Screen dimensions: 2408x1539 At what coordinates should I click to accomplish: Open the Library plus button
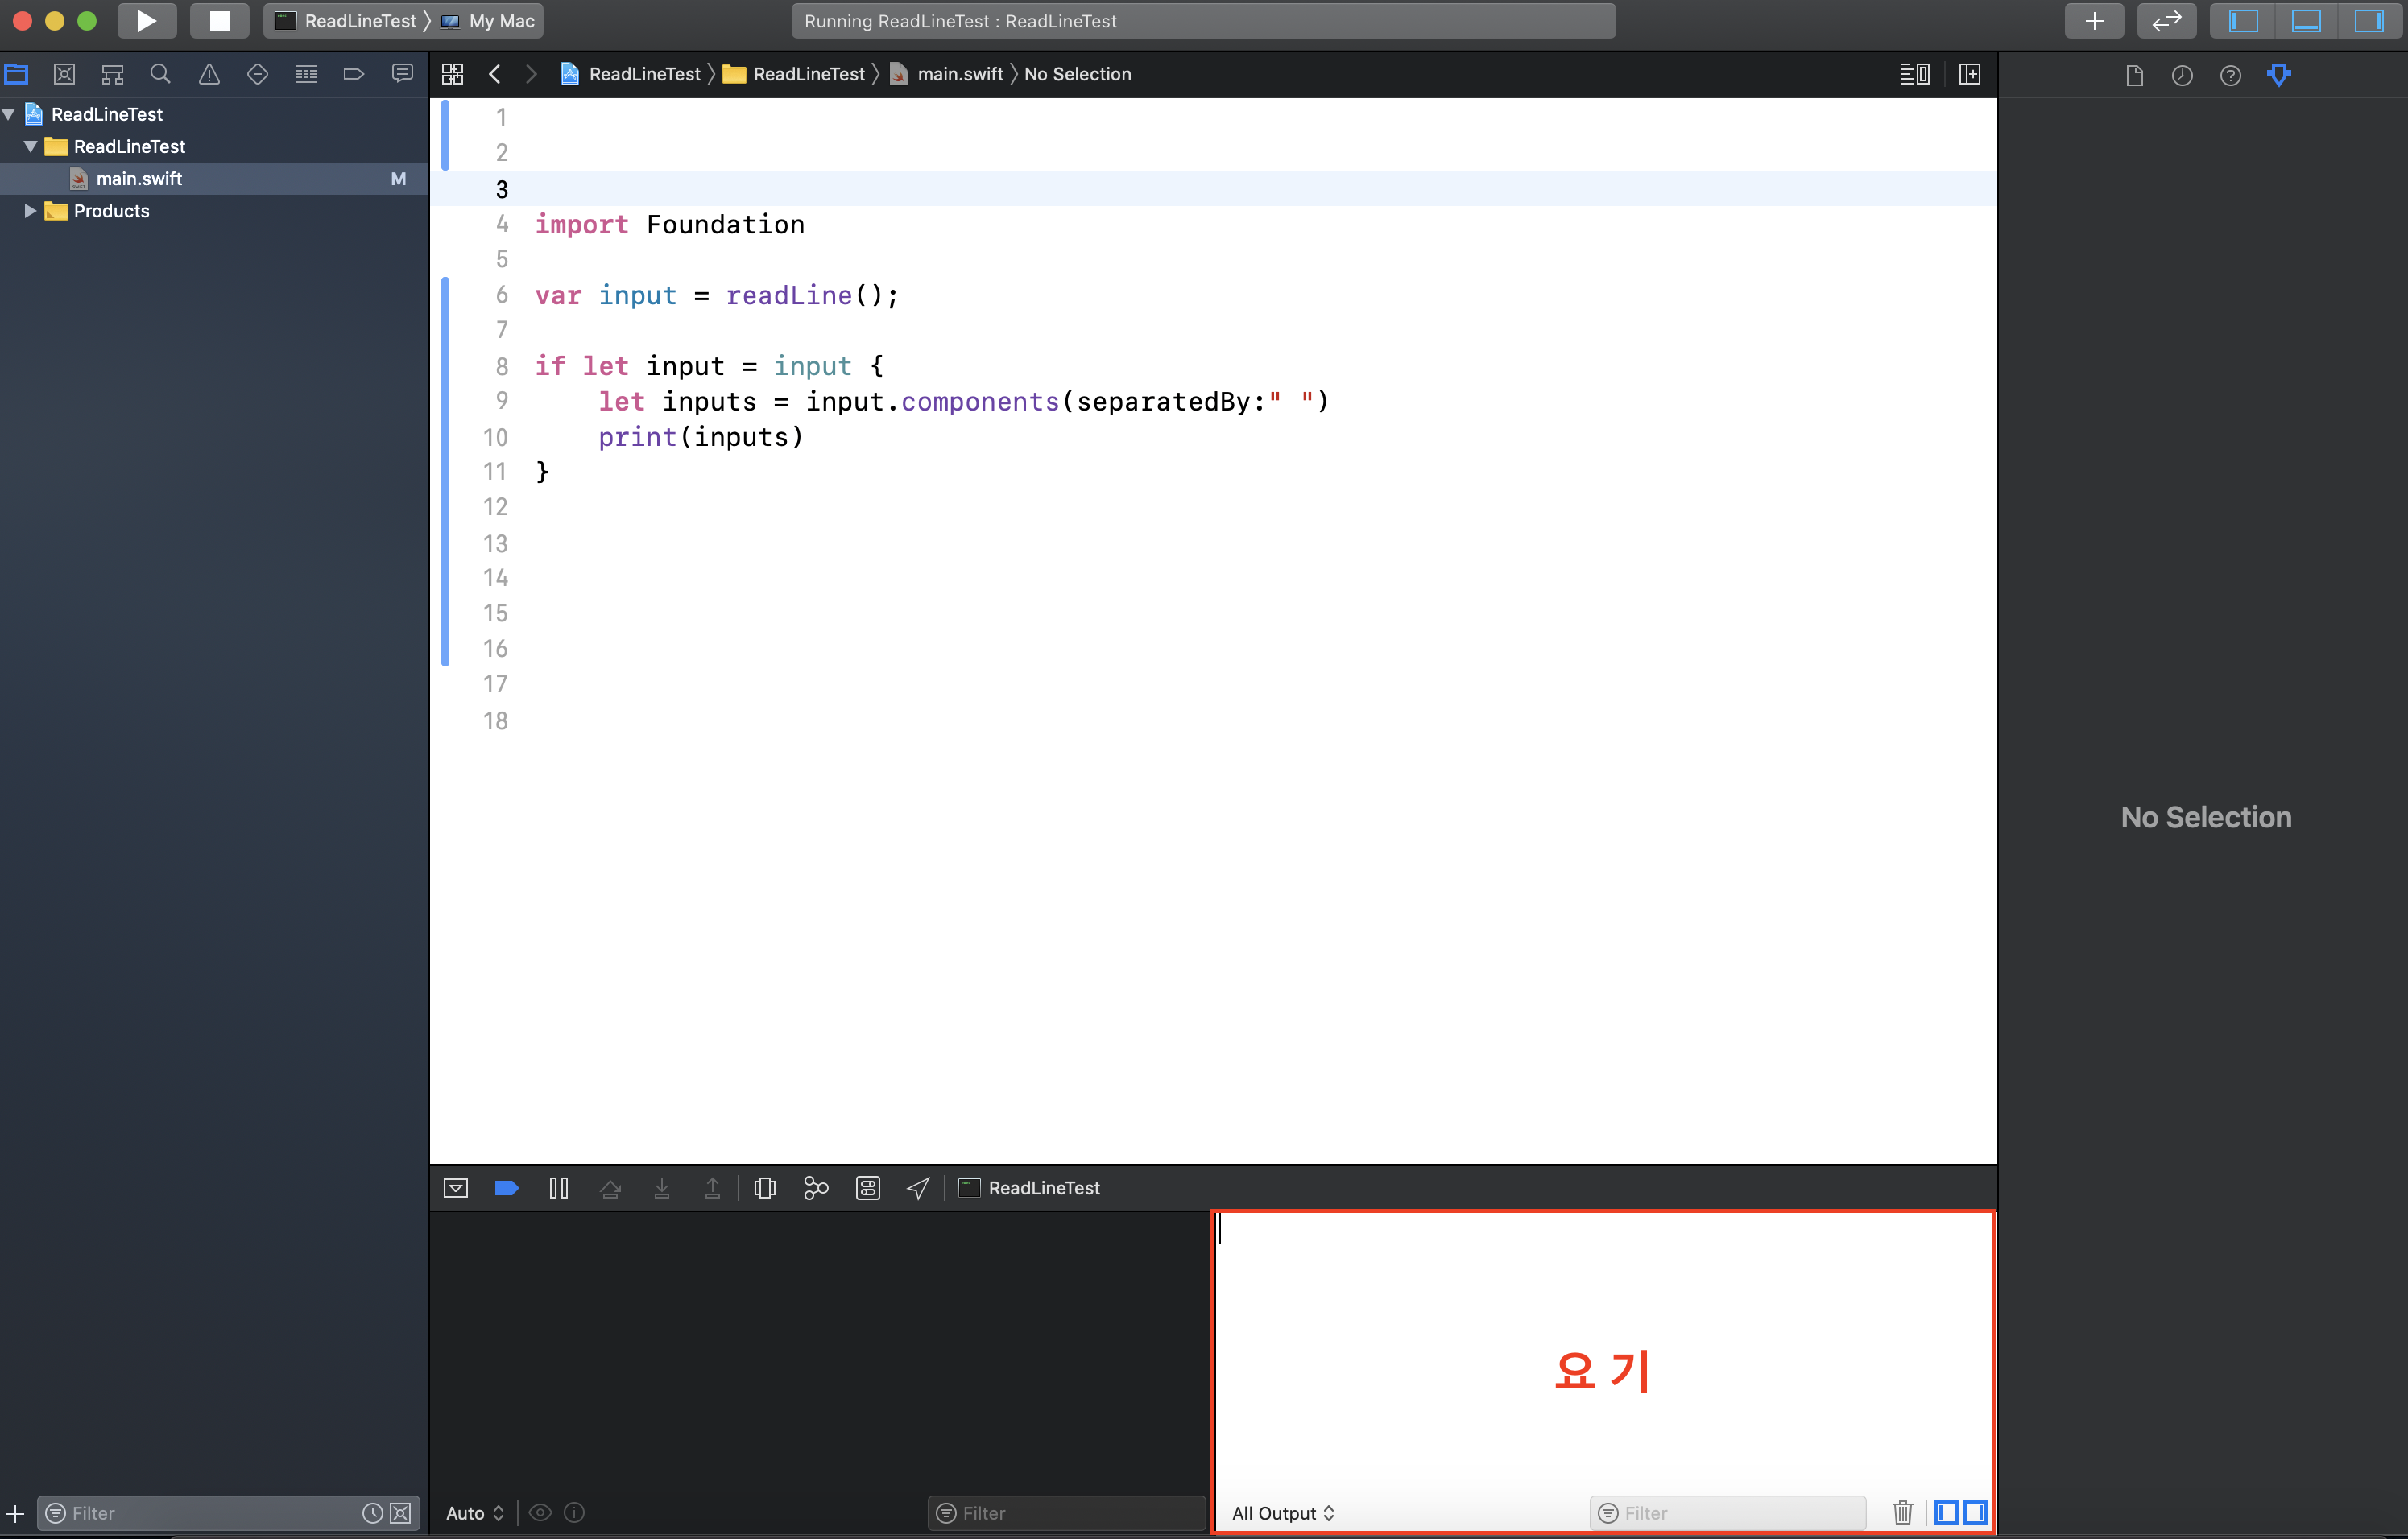click(x=2094, y=21)
